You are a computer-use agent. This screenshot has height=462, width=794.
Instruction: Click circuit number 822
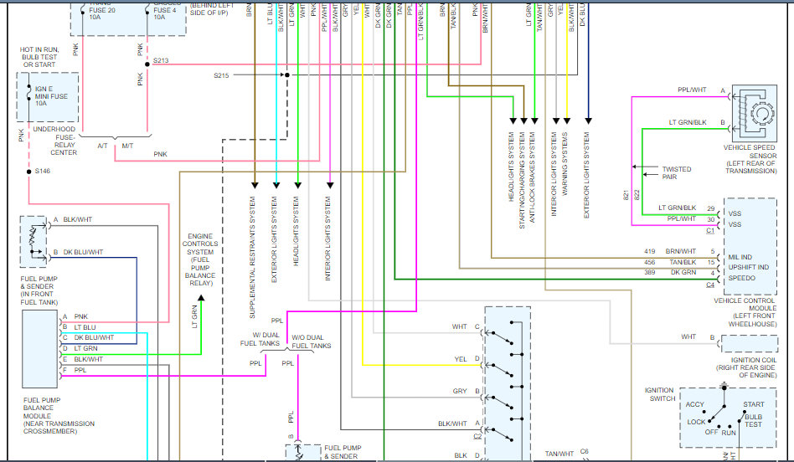[637, 195]
